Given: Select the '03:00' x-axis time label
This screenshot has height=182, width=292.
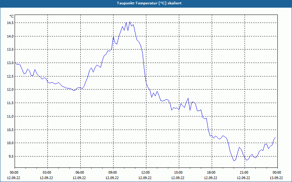Looking at the screenshot, I should [x=48, y=173].
